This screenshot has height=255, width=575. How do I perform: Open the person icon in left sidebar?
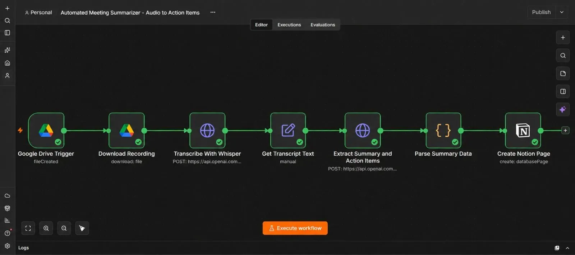click(x=7, y=76)
